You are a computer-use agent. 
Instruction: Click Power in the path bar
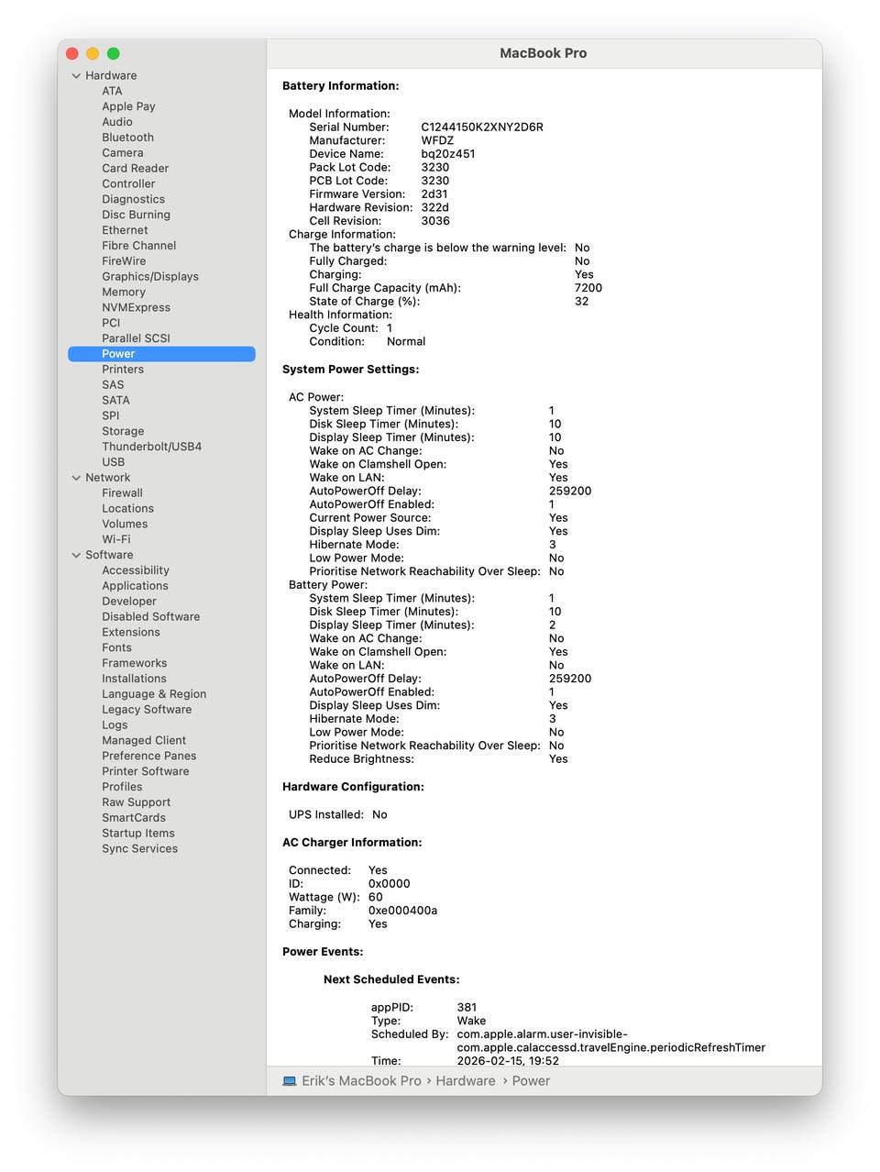pos(531,1081)
